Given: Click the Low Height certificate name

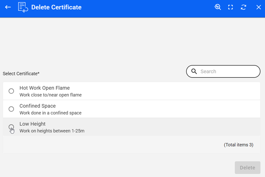Looking at the screenshot, I should click(32, 124).
